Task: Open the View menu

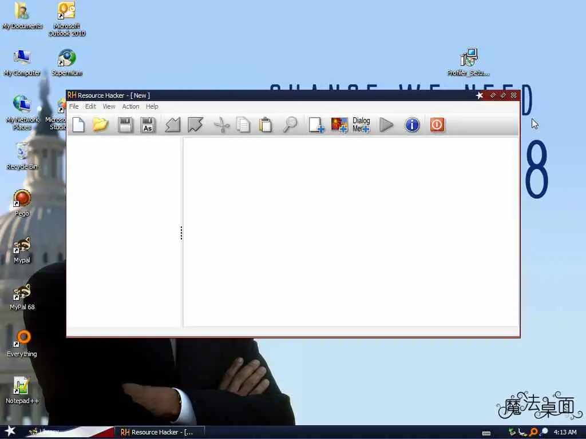Action: click(x=109, y=106)
